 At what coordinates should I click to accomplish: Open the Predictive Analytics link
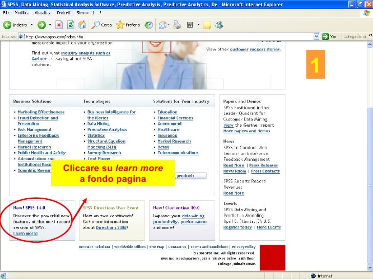coord(107,130)
